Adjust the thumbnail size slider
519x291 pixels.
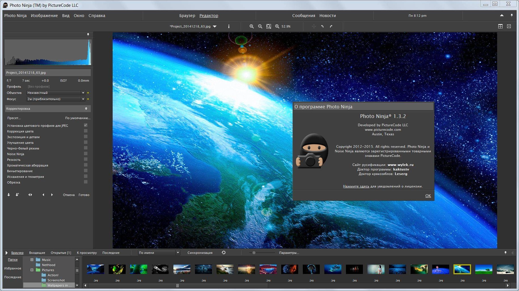point(254,253)
